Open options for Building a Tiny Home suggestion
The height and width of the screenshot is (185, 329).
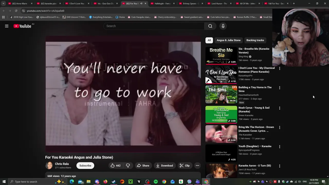click(x=280, y=88)
